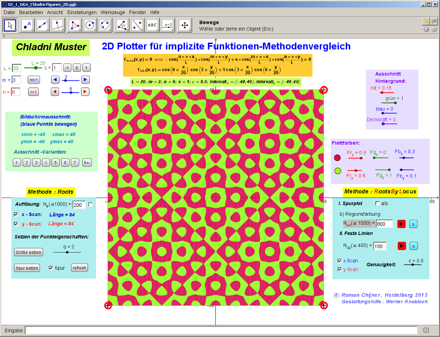Select the Move Graphics View tool
Screen dimensions: 440x338
(x=185, y=25)
